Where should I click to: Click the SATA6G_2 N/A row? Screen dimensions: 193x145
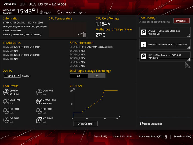point(77,51)
